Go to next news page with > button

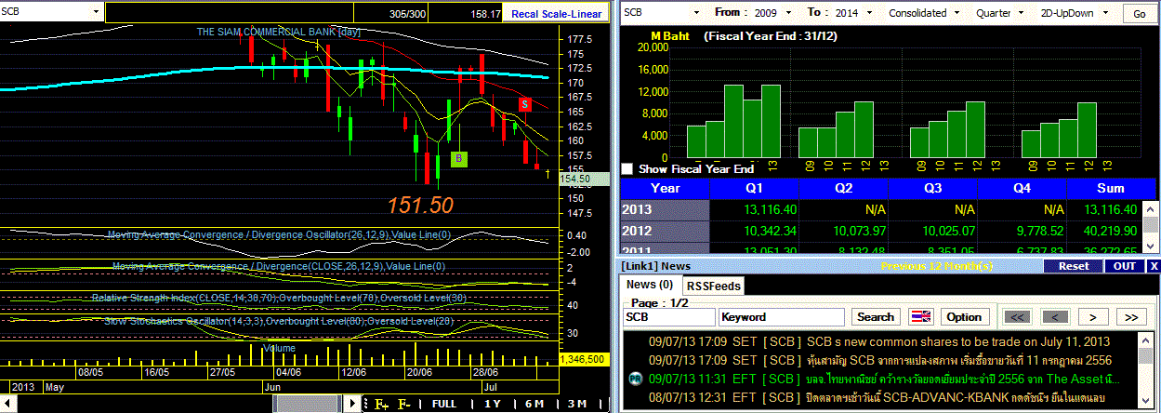coord(1094,317)
